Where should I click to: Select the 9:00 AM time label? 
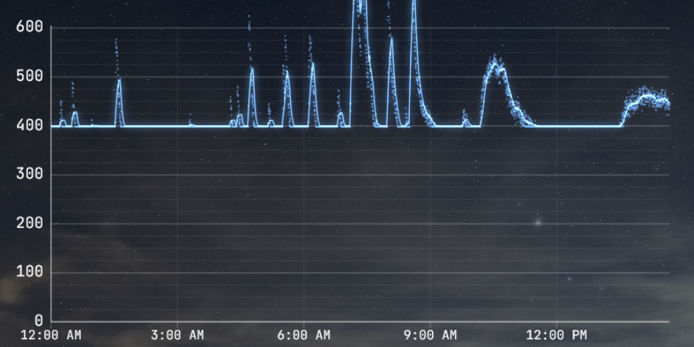431,336
